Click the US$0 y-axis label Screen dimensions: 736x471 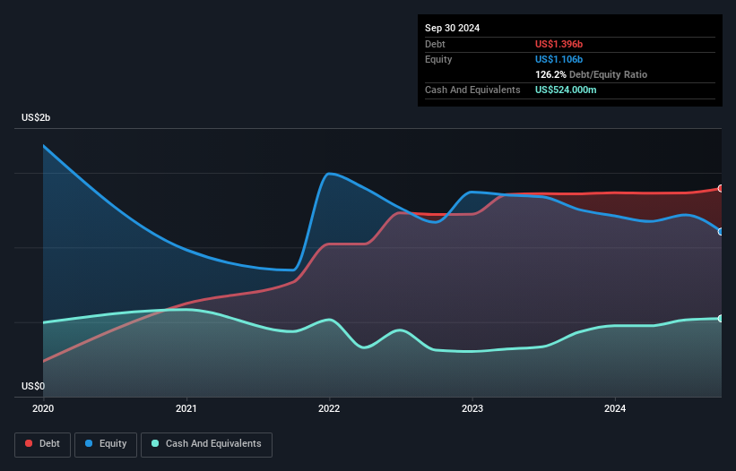tap(33, 386)
